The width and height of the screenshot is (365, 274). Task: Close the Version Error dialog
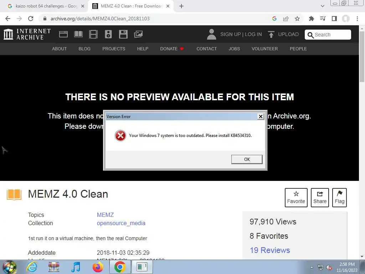pos(261,116)
